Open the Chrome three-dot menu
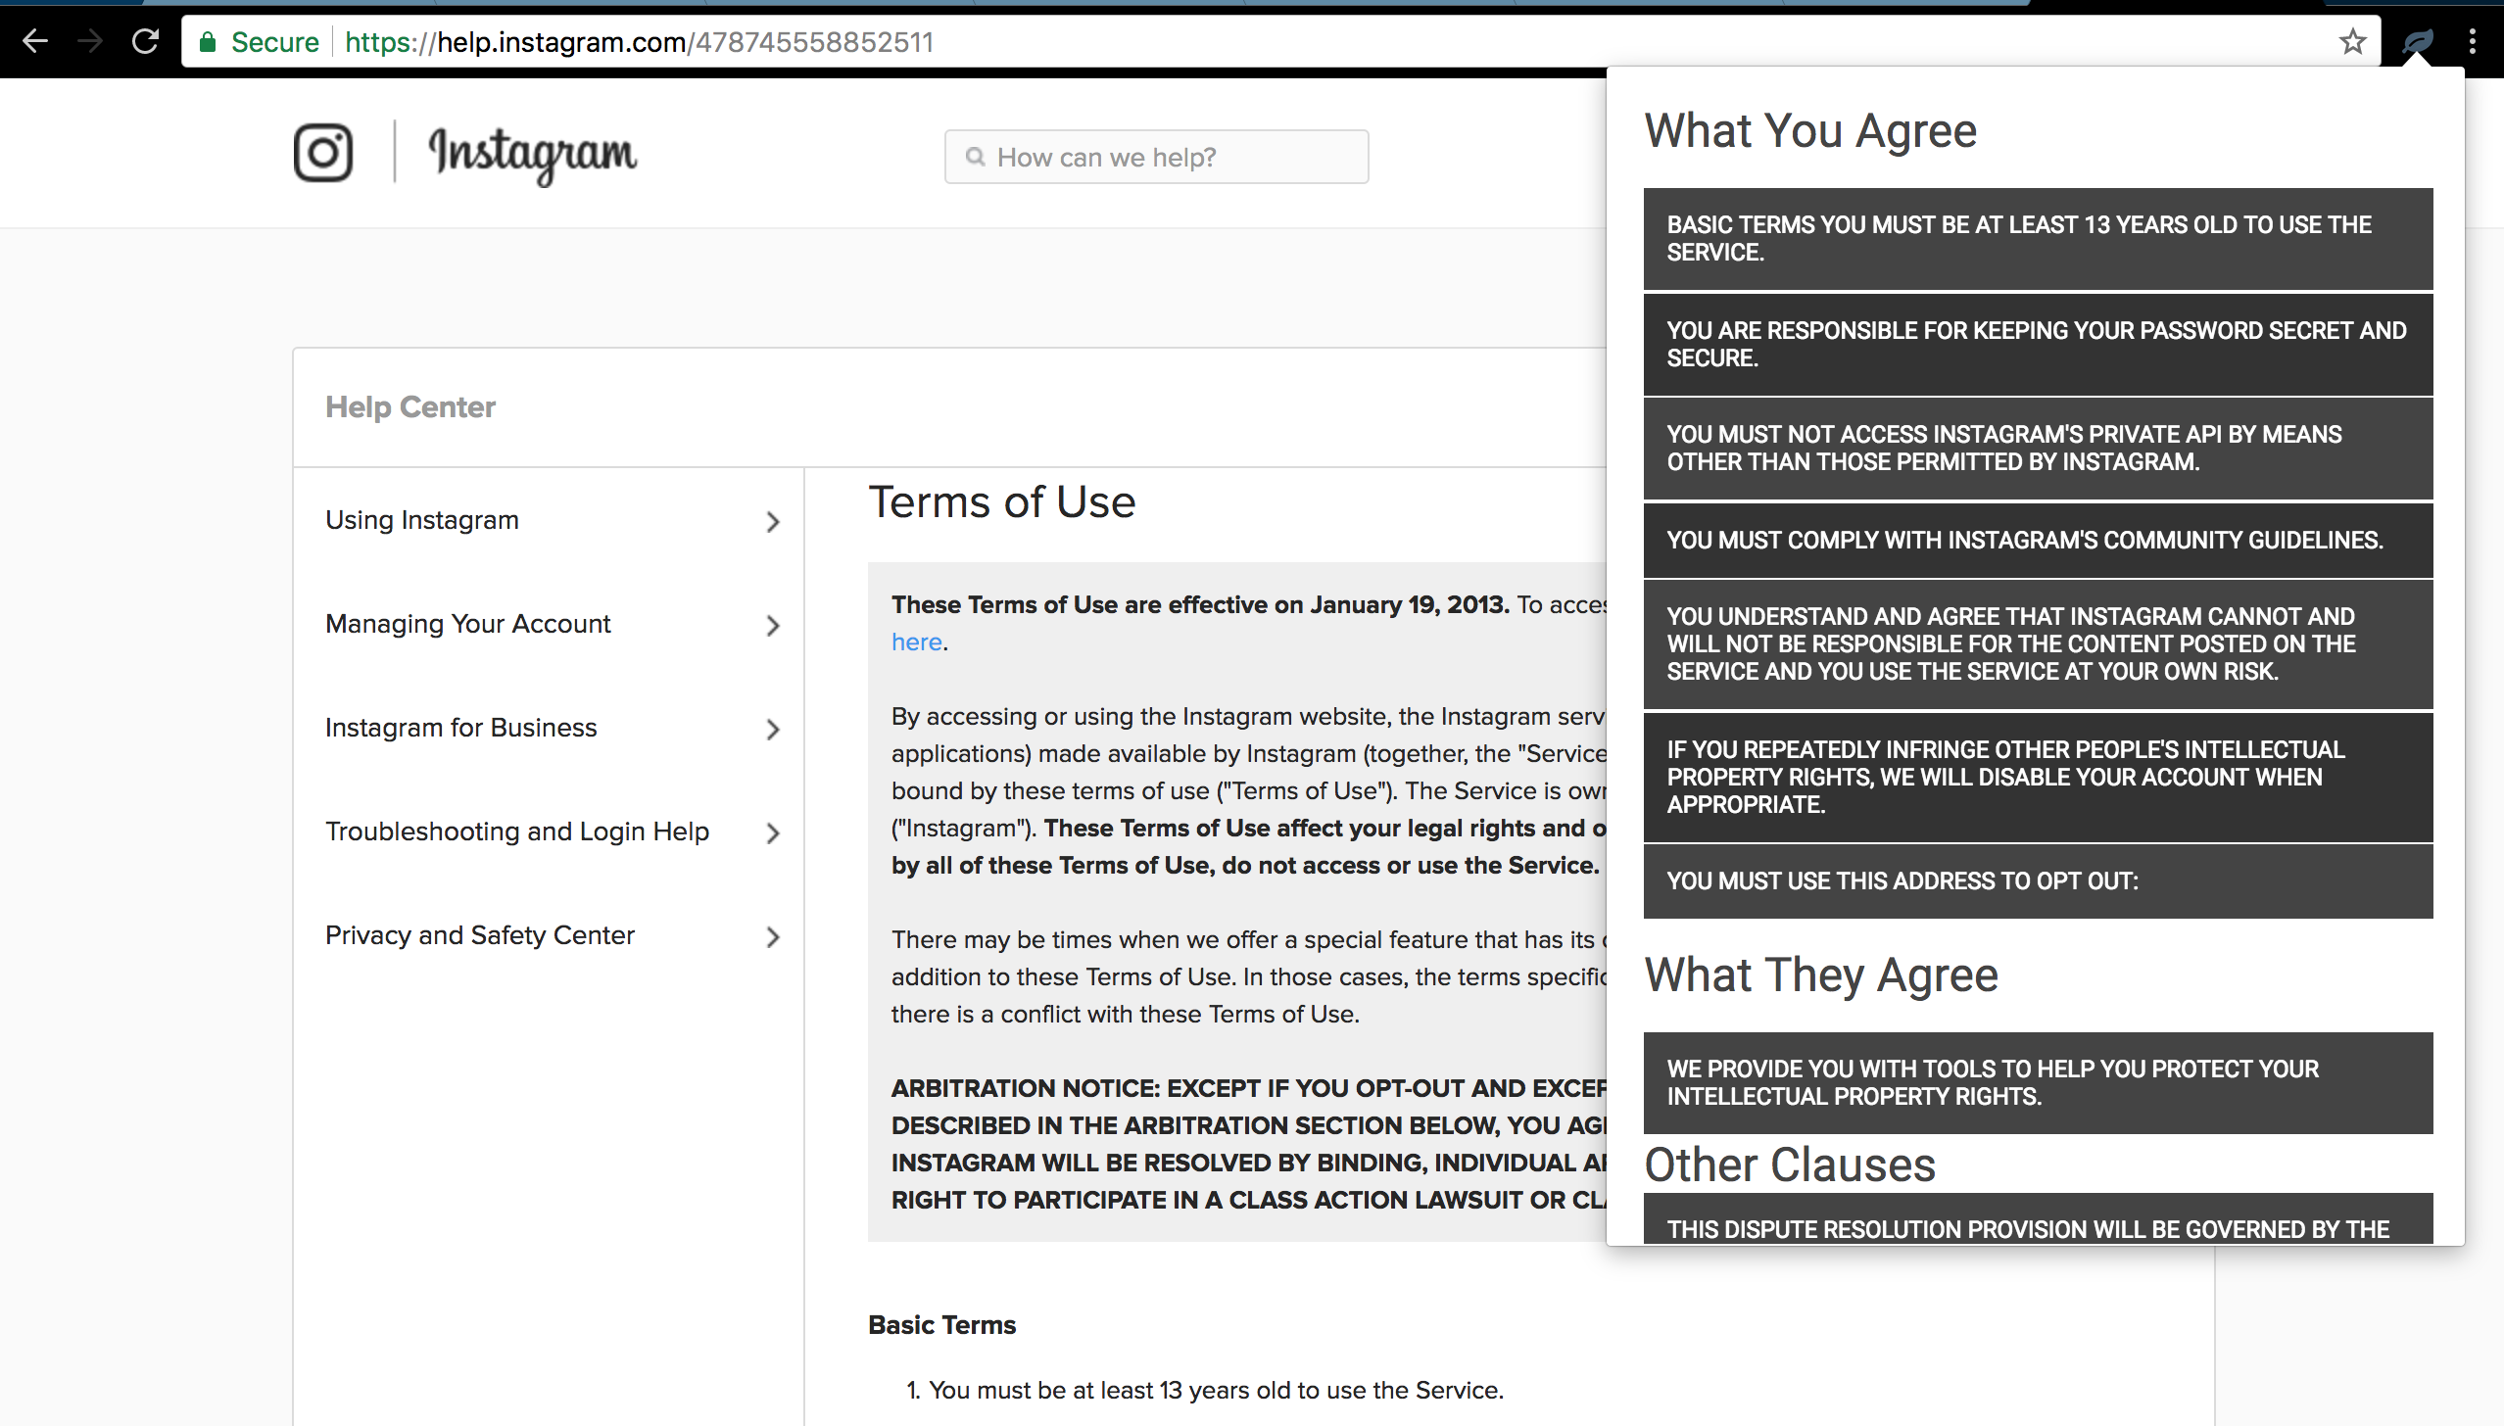This screenshot has height=1426, width=2504. pyautogui.click(x=2473, y=41)
